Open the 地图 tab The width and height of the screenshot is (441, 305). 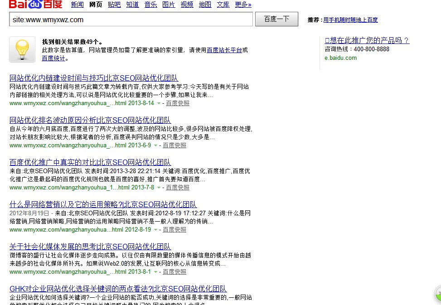(x=205, y=5)
